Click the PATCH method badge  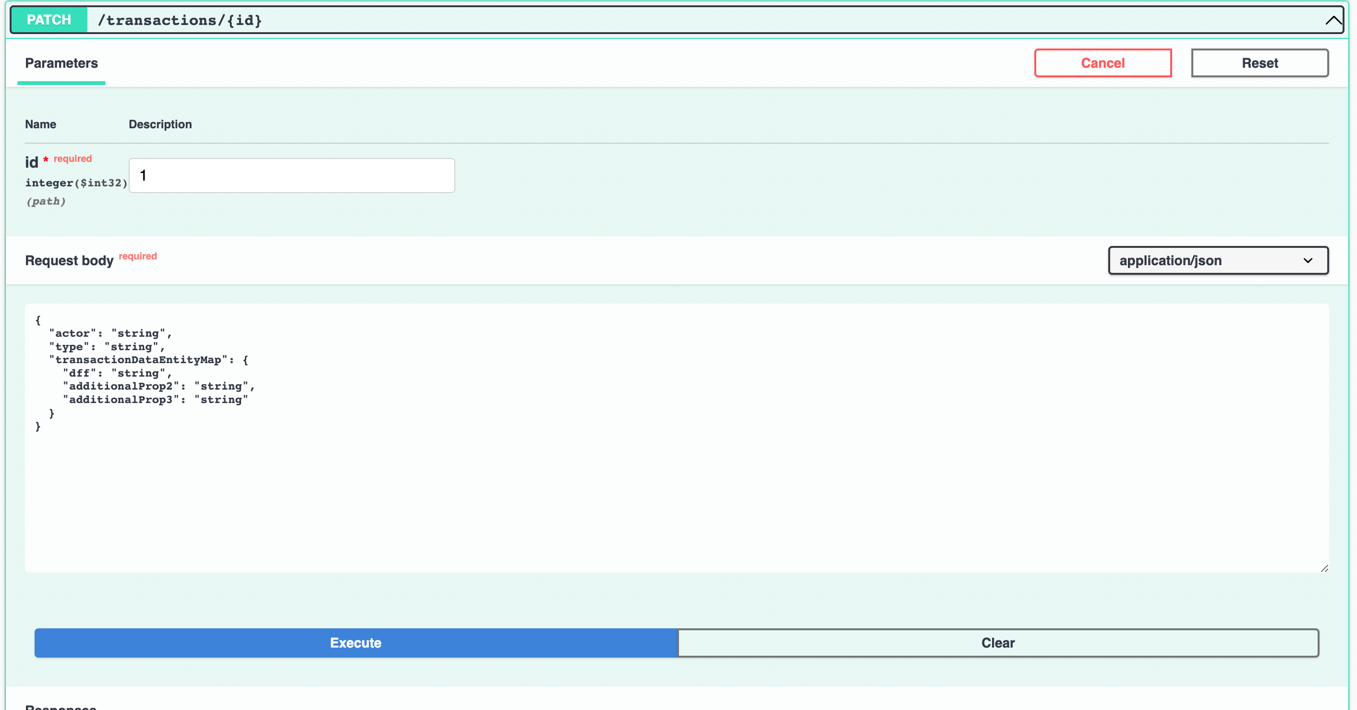[x=49, y=20]
